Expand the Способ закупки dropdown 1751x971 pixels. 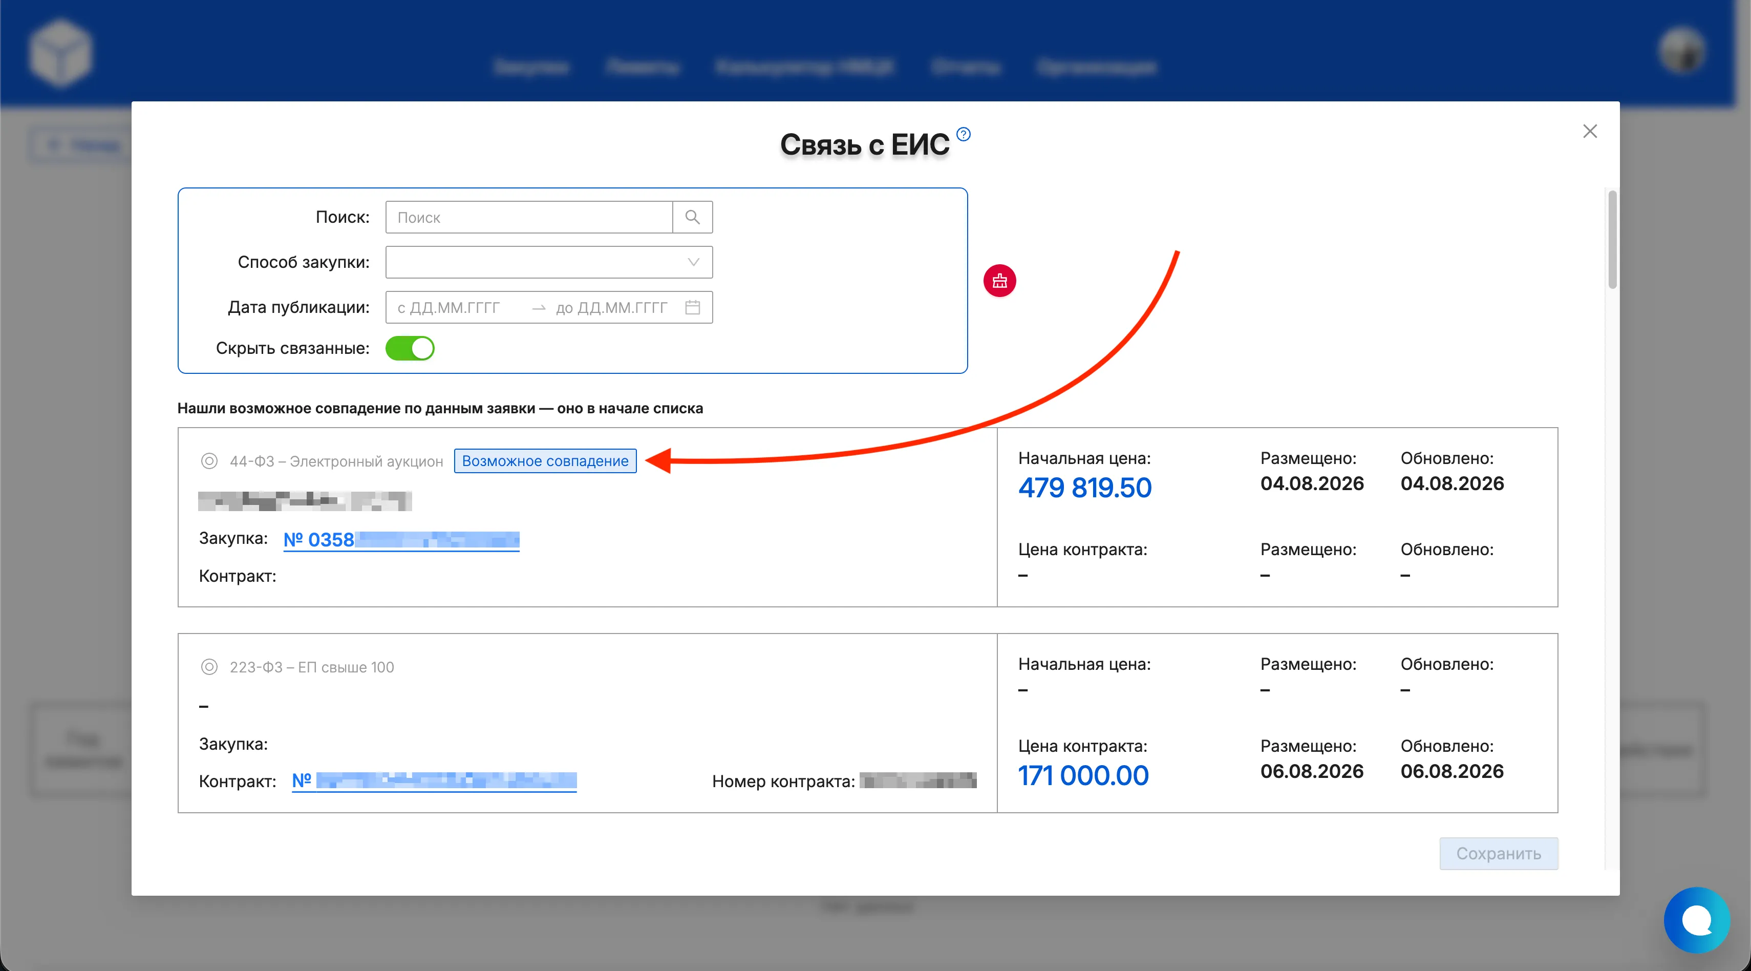coord(548,262)
